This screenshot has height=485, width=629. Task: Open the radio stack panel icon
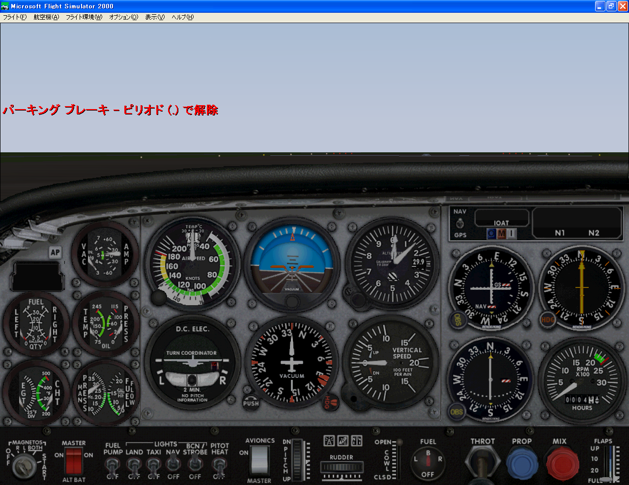[x=357, y=441]
